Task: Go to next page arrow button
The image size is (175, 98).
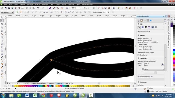Action: pos(23,83)
